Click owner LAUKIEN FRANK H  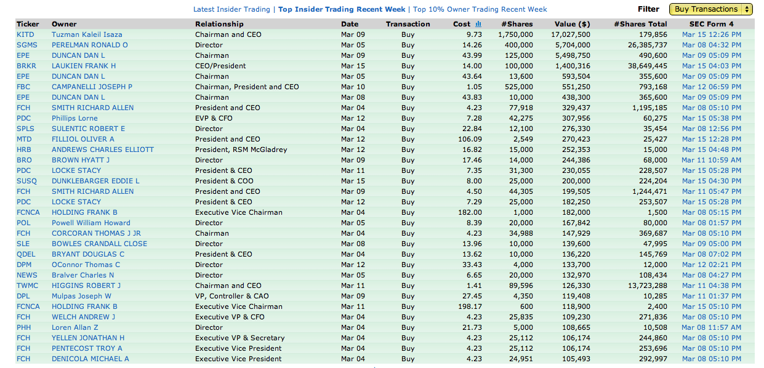pos(84,66)
